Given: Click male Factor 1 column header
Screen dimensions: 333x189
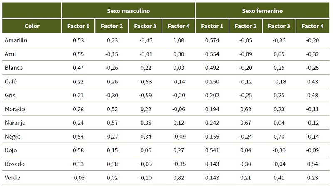Looking at the screenshot, I should coord(78,26).
